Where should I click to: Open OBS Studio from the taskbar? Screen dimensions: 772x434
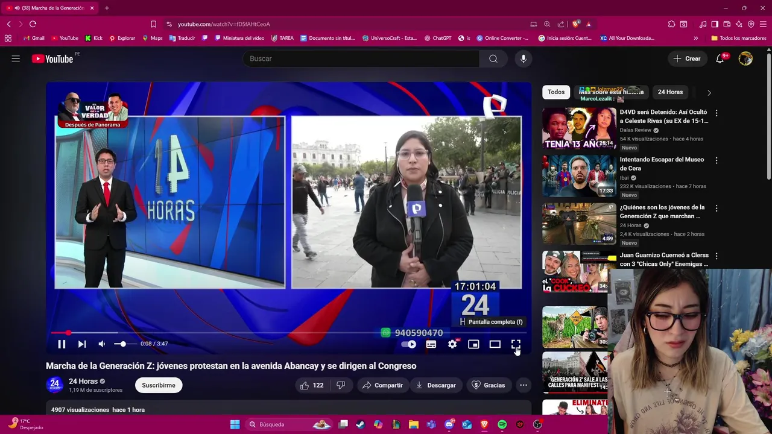coord(537,424)
